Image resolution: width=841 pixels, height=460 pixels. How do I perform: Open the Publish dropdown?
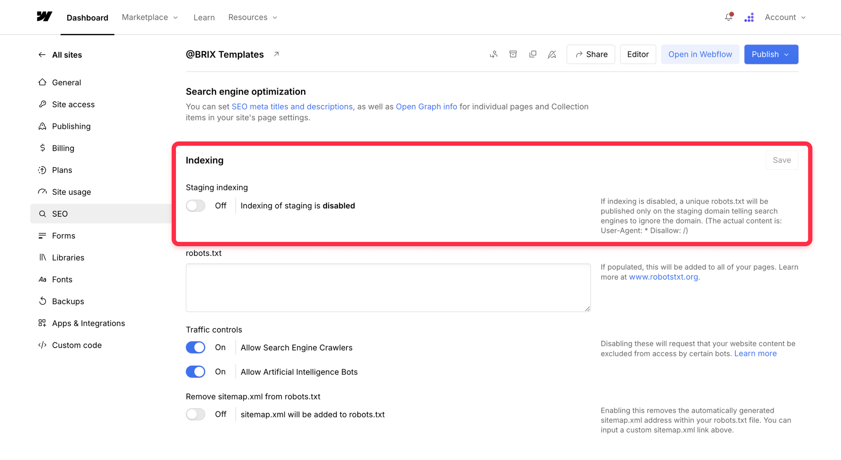(771, 54)
